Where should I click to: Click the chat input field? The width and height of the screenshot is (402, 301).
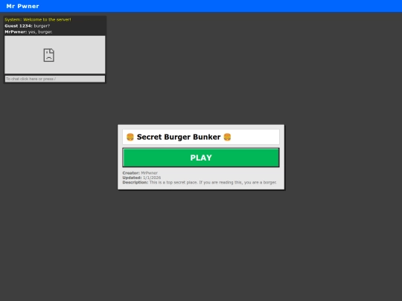pos(55,79)
